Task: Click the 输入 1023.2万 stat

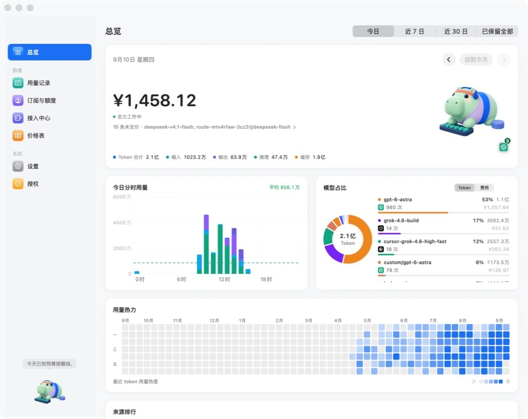Action: (x=186, y=157)
